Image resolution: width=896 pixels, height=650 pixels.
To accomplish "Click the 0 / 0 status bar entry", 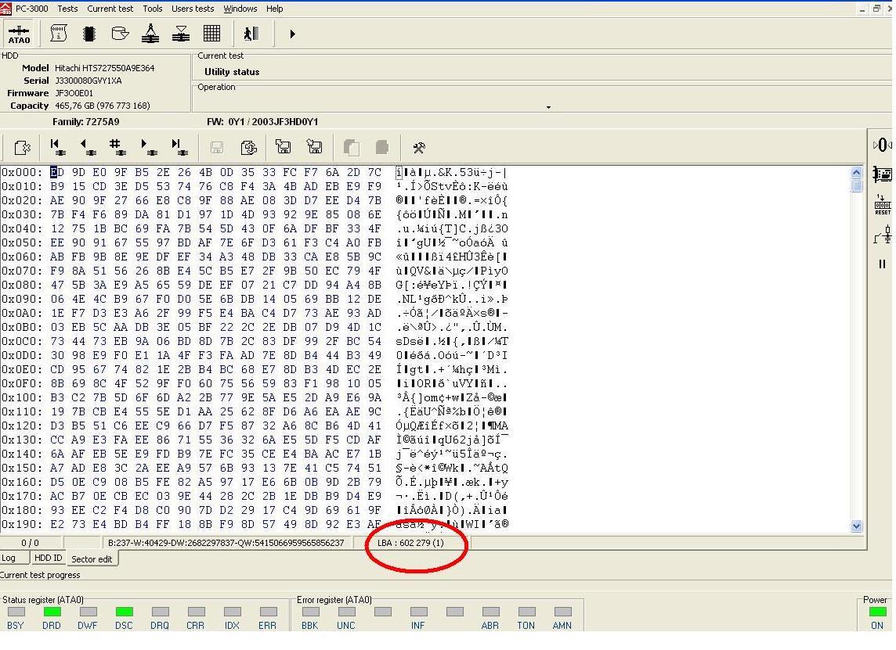I will (x=31, y=543).
